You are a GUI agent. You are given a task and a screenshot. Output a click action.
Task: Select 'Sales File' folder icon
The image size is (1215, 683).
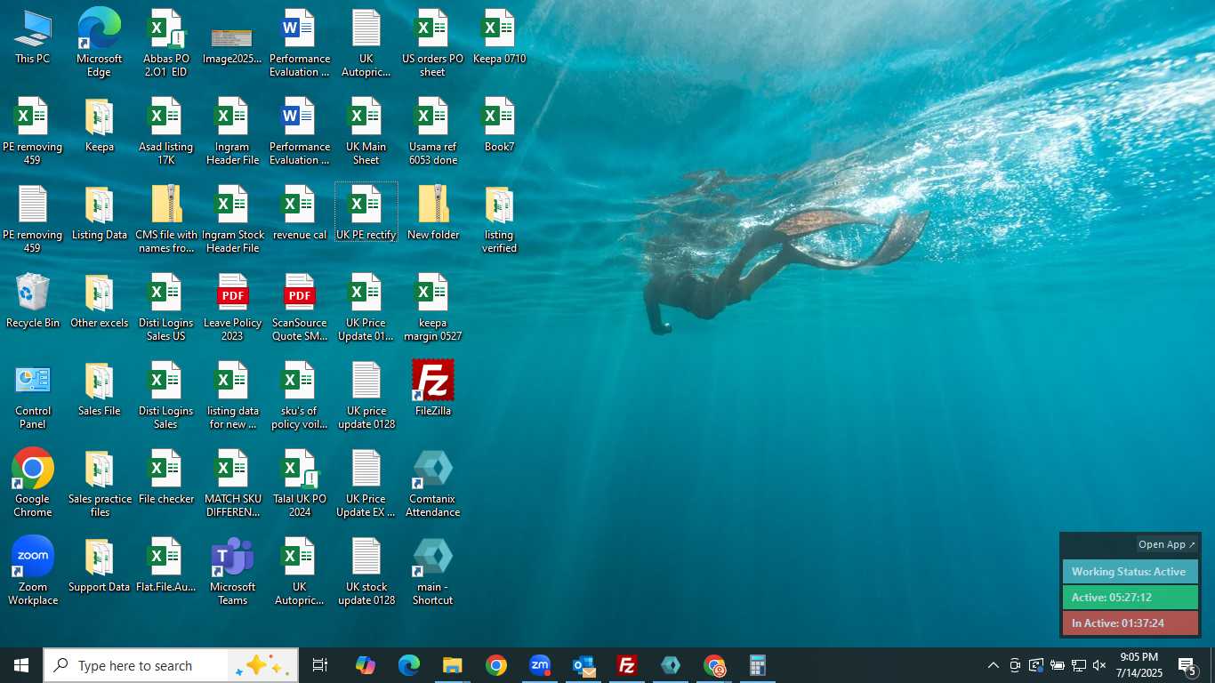click(x=100, y=390)
